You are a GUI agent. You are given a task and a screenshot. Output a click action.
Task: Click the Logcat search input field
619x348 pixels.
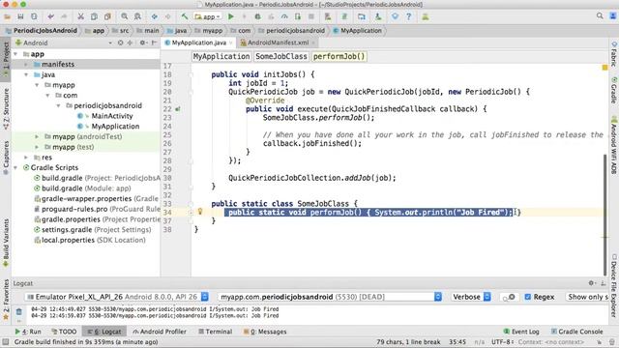pos(510,297)
